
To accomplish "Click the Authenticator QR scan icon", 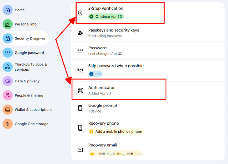I will click(80, 90).
